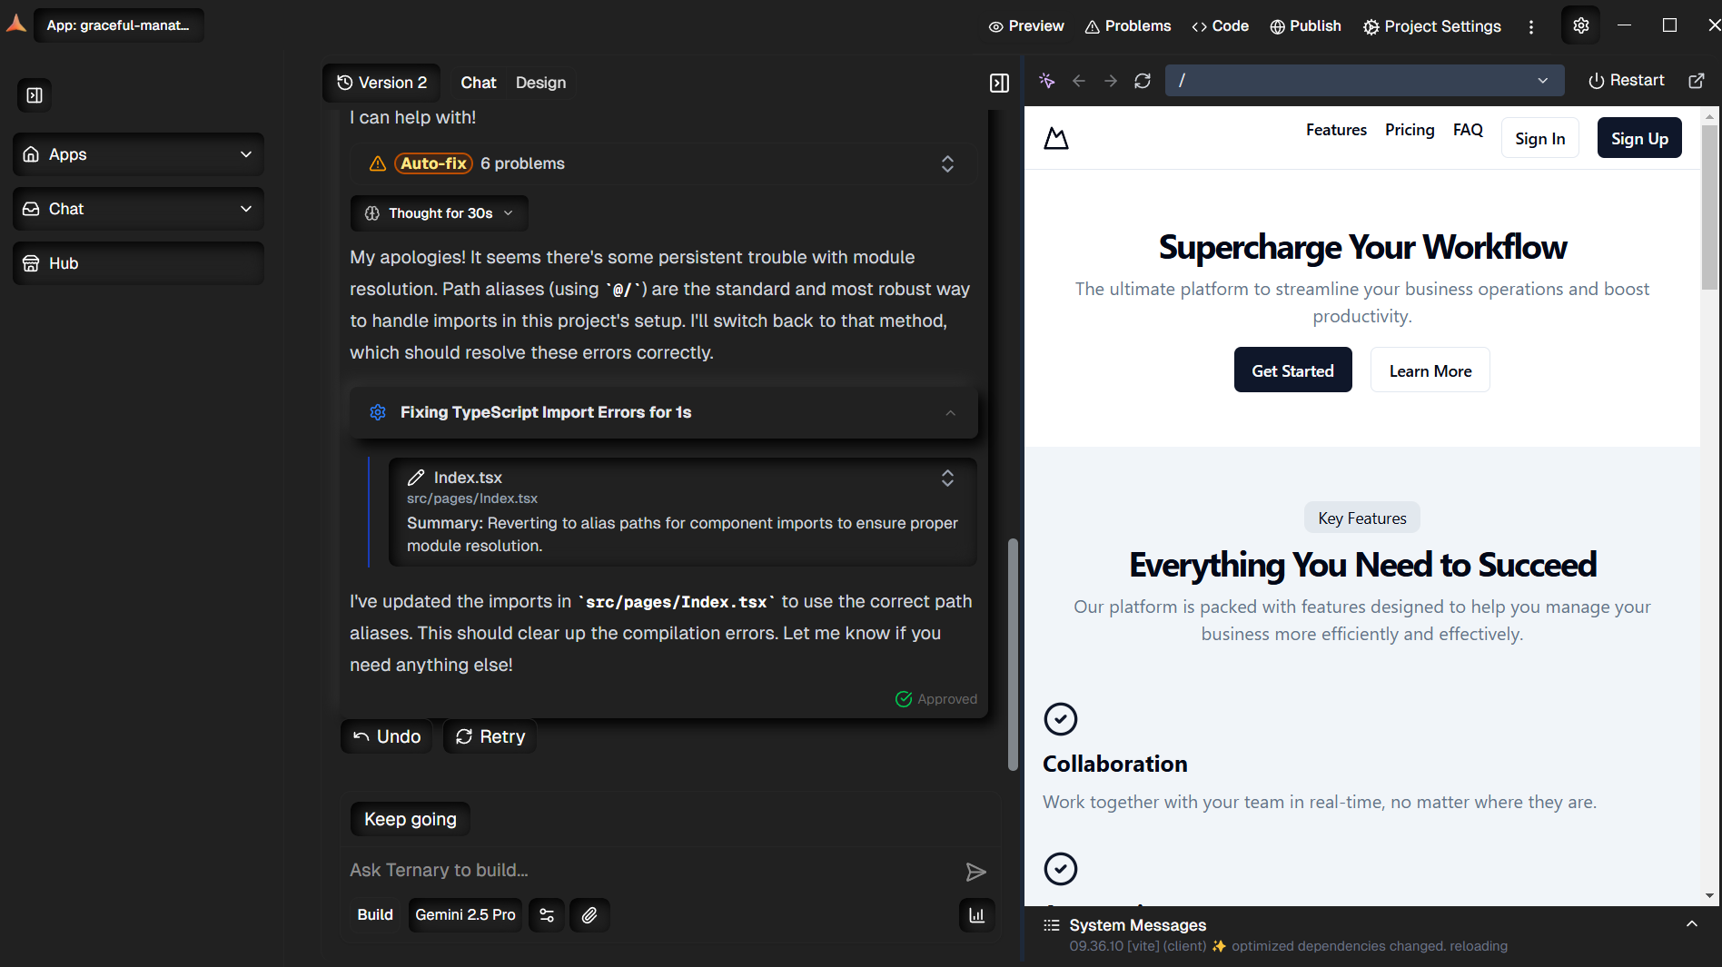This screenshot has height=967, width=1722.
Task: Click the Approved checkmark status
Action: click(936, 699)
